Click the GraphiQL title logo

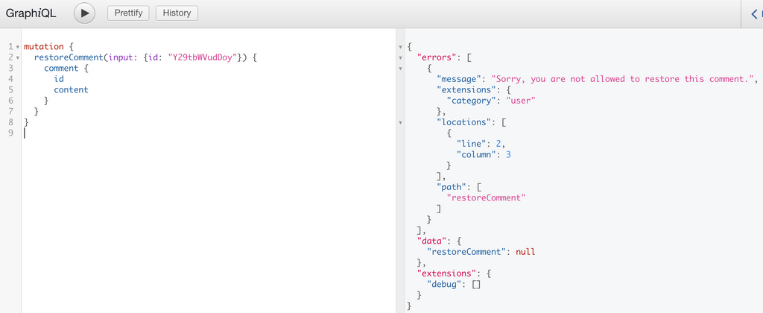[31, 13]
